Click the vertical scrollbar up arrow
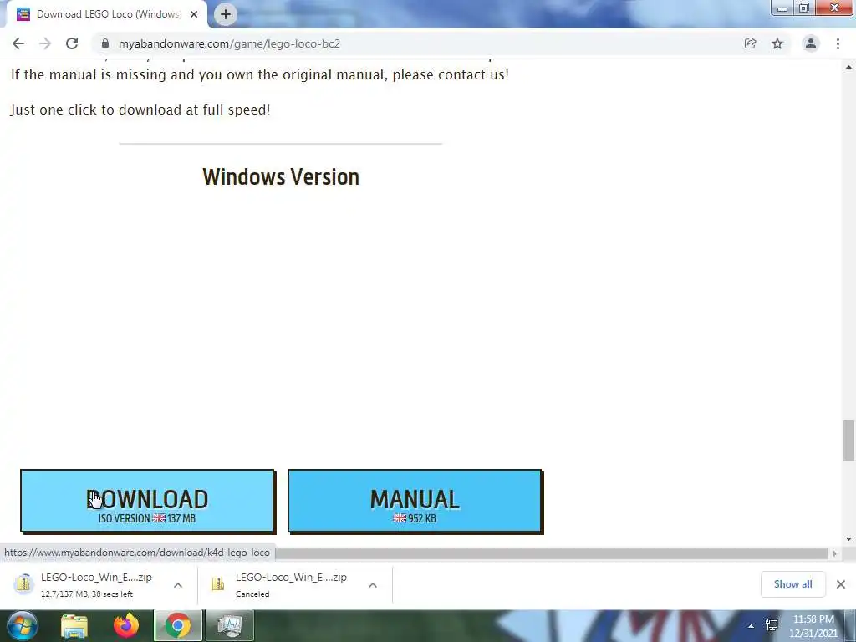 pos(848,67)
